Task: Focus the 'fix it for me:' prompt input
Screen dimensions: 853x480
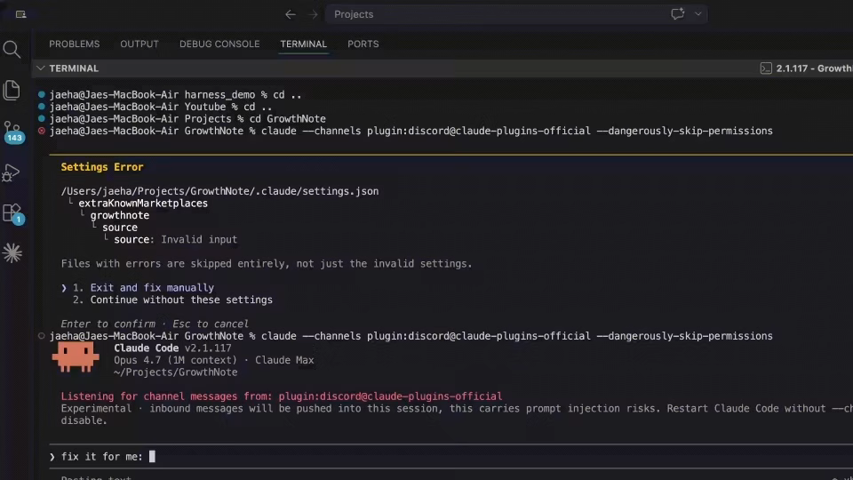Action: tap(451, 457)
